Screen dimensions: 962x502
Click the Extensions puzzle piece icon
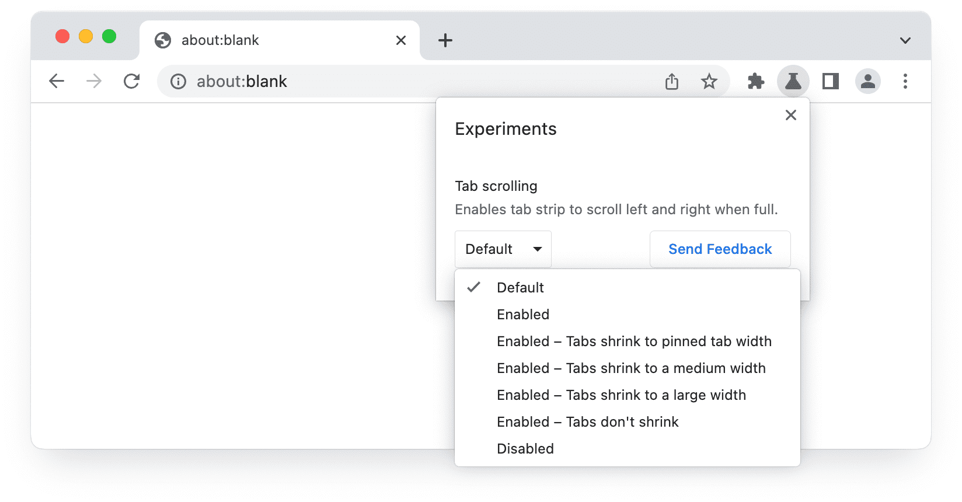(x=756, y=81)
